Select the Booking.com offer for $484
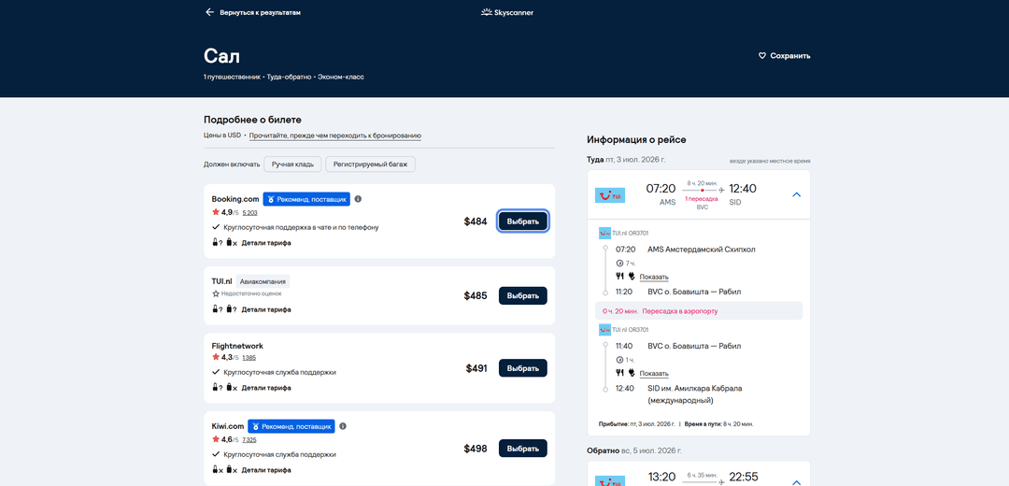The image size is (1009, 486). click(522, 222)
